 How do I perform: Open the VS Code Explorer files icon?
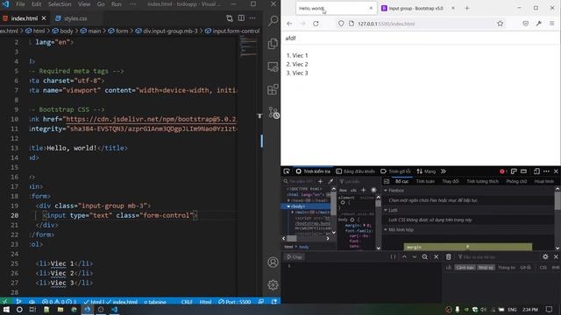[273, 44]
